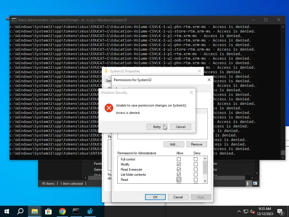Click '1 item selected' status text
The width and height of the screenshot is (289, 217).
point(71,184)
